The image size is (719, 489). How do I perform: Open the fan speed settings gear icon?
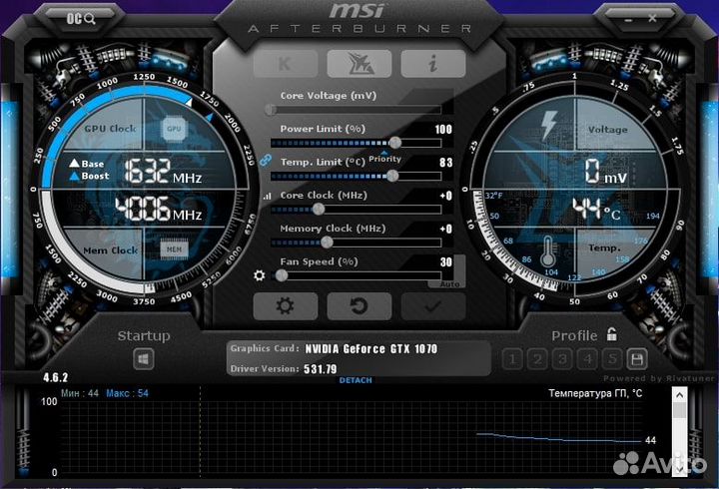click(x=260, y=275)
